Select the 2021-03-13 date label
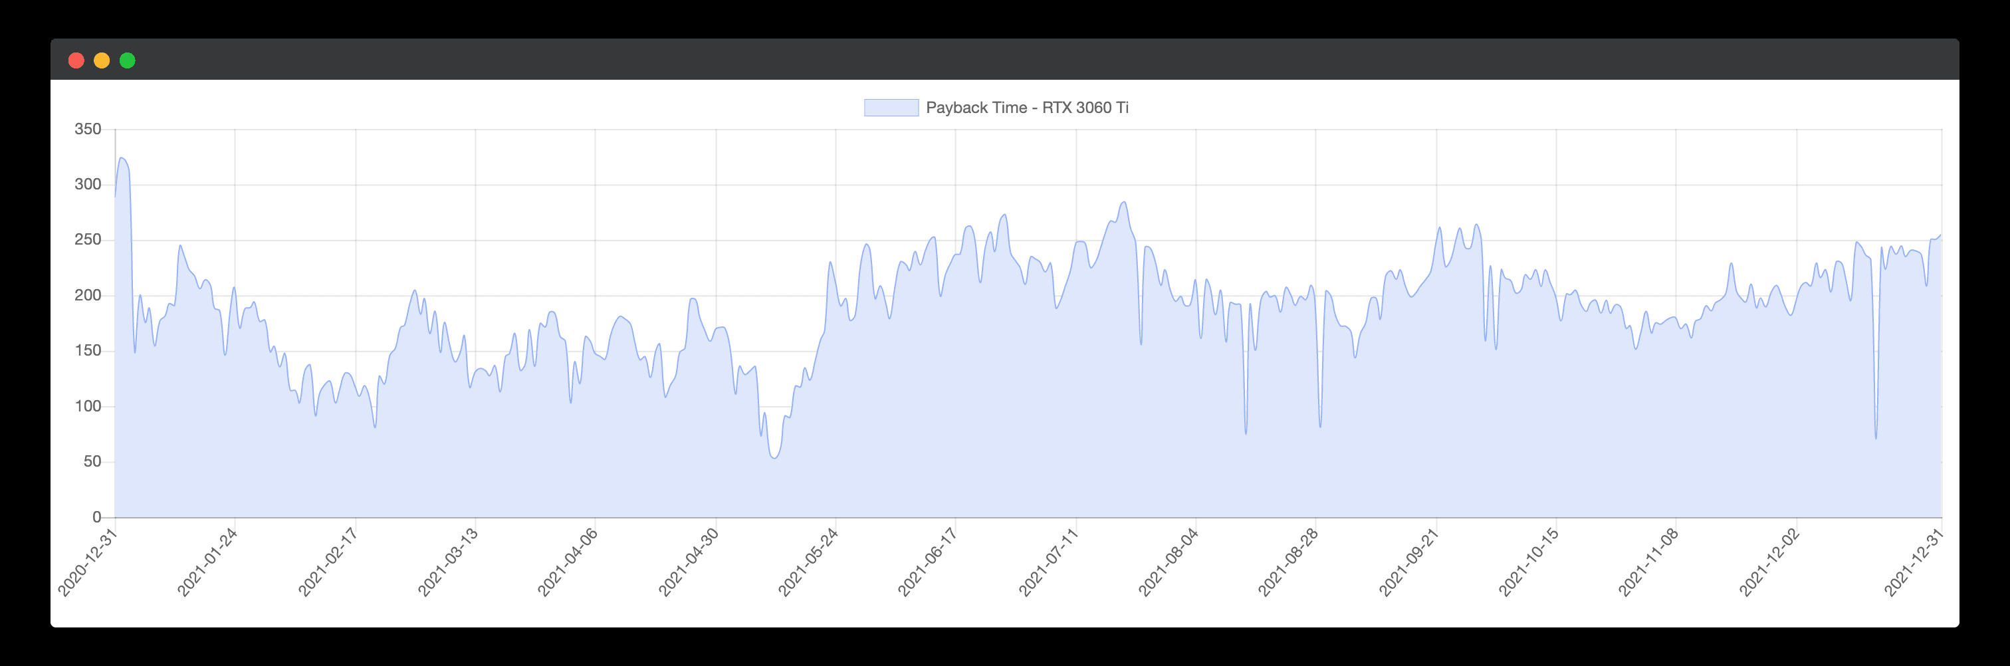The image size is (2010, 666). pos(447,562)
